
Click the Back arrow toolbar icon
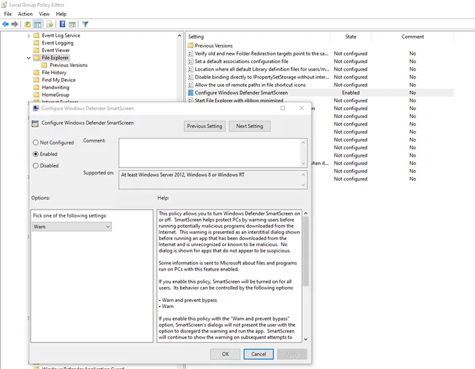[x=5, y=24]
